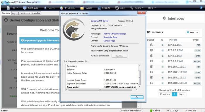
Task: Click the Version: 9.0.11.0 text
Action: tap(126, 21)
